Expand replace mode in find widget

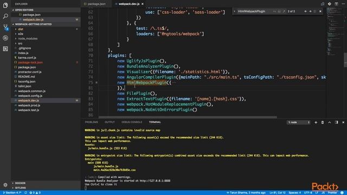(x=235, y=11)
